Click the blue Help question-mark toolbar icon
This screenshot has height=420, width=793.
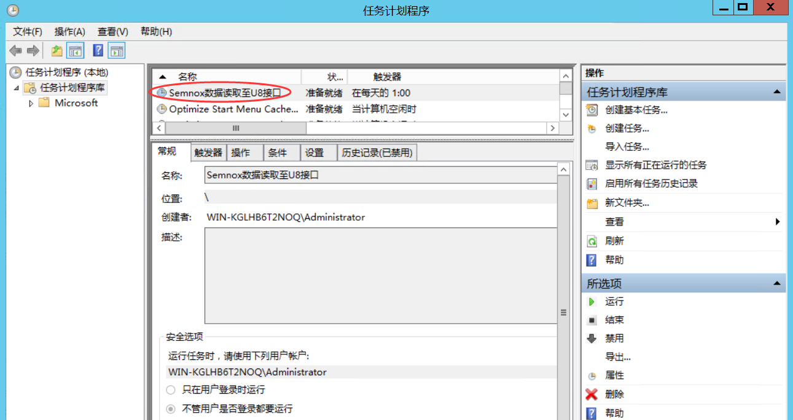tap(98, 51)
